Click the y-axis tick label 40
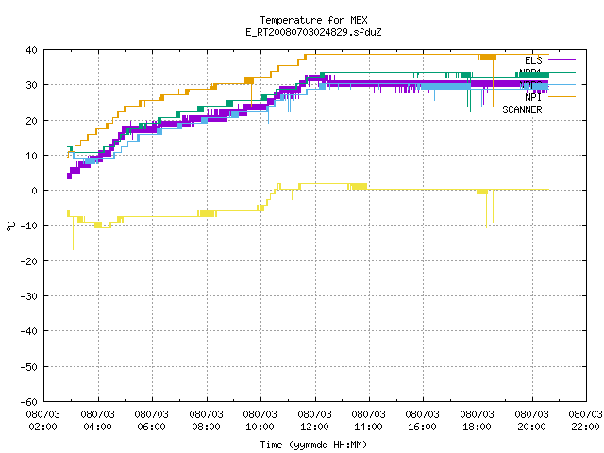The image size is (604, 453). coord(31,50)
